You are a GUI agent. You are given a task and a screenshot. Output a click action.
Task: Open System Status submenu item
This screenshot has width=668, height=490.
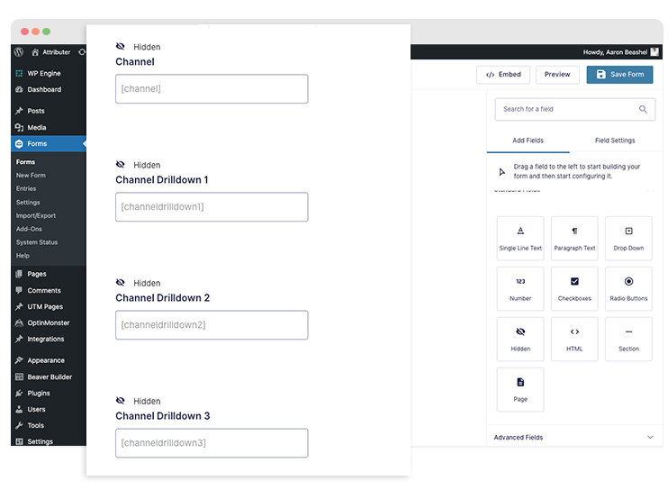click(x=37, y=242)
